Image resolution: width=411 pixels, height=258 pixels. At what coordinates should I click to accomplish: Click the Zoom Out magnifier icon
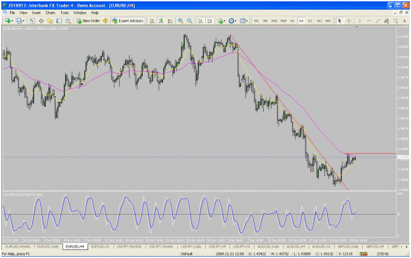coord(189,21)
